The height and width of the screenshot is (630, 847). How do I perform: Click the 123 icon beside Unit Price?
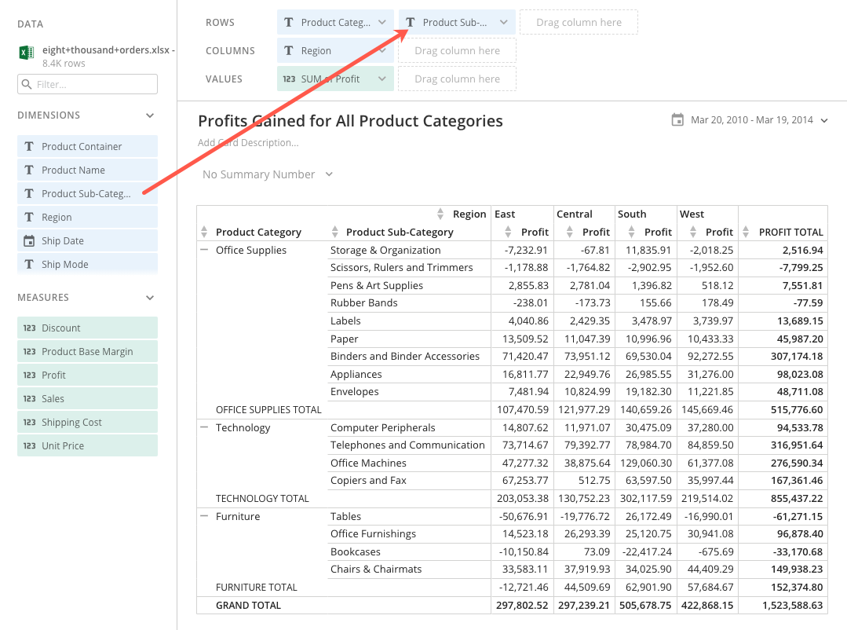click(x=29, y=445)
